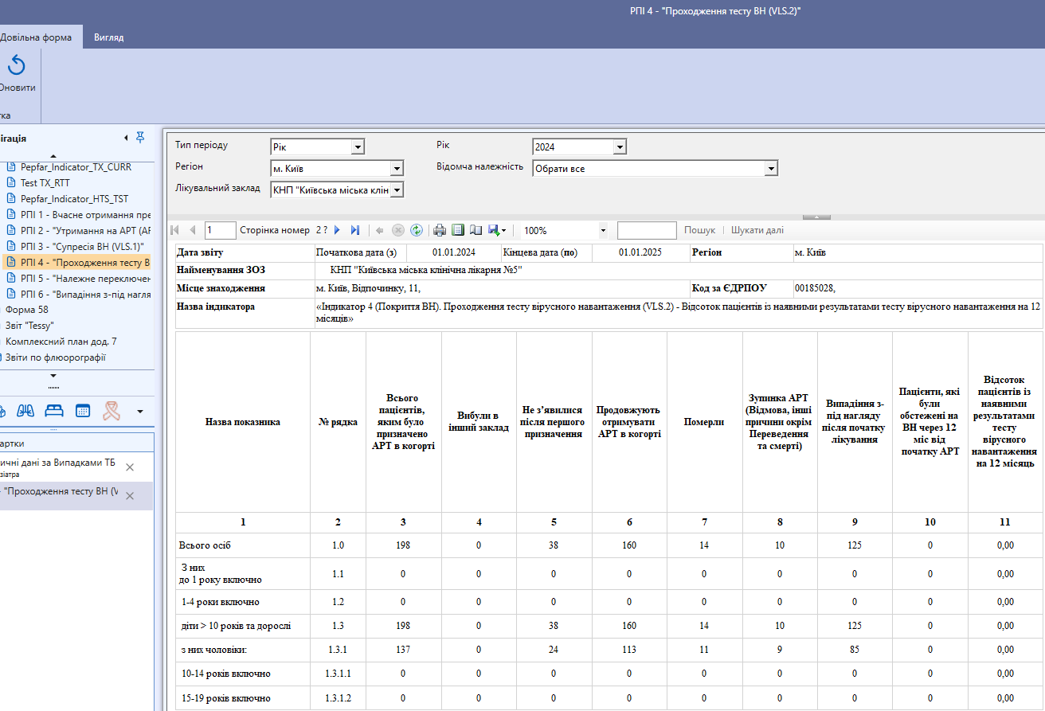Click back to parent report arrow icon
Image resolution: width=1045 pixels, height=711 pixels.
click(380, 230)
